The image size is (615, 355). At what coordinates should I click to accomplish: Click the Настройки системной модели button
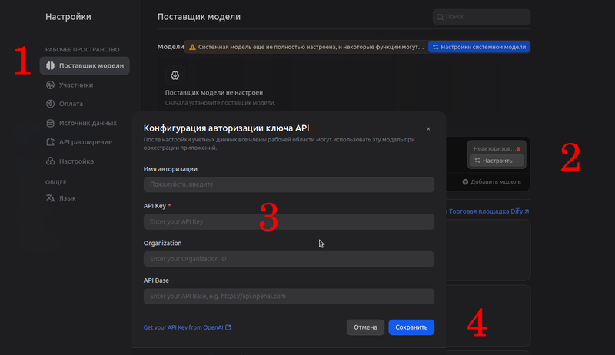pyautogui.click(x=479, y=47)
